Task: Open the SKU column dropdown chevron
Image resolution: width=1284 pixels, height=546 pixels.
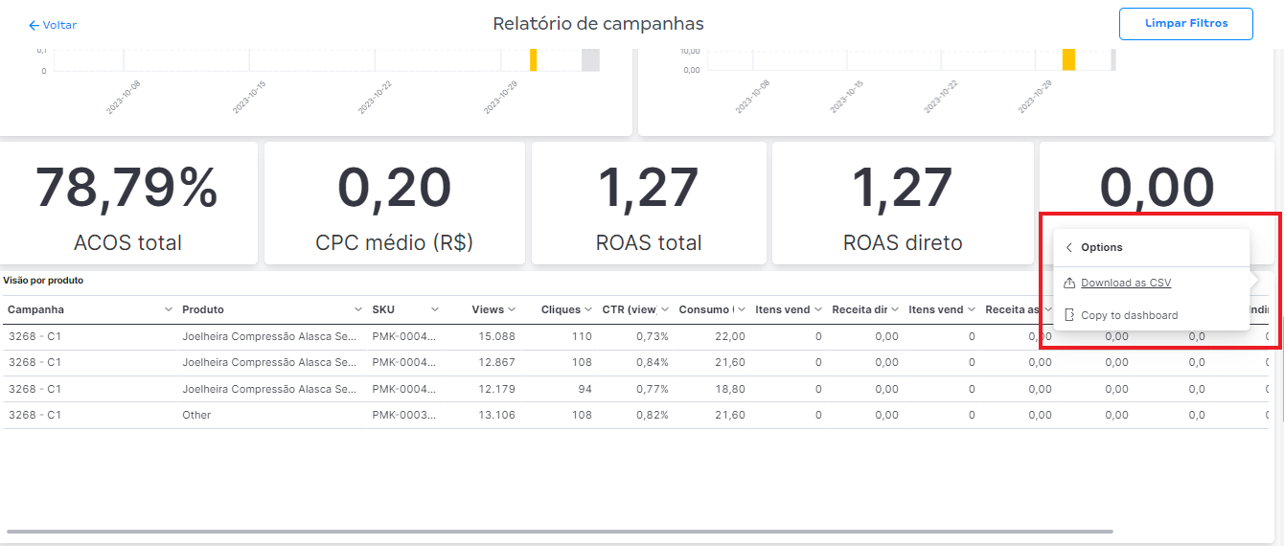Action: [434, 309]
